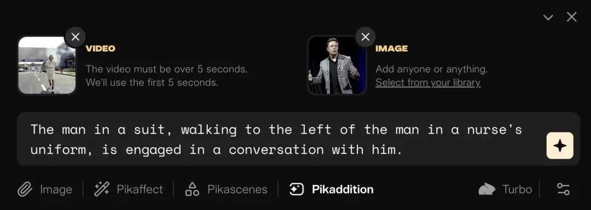Open the settings sliders icon
The width and height of the screenshot is (591, 210).
[564, 189]
